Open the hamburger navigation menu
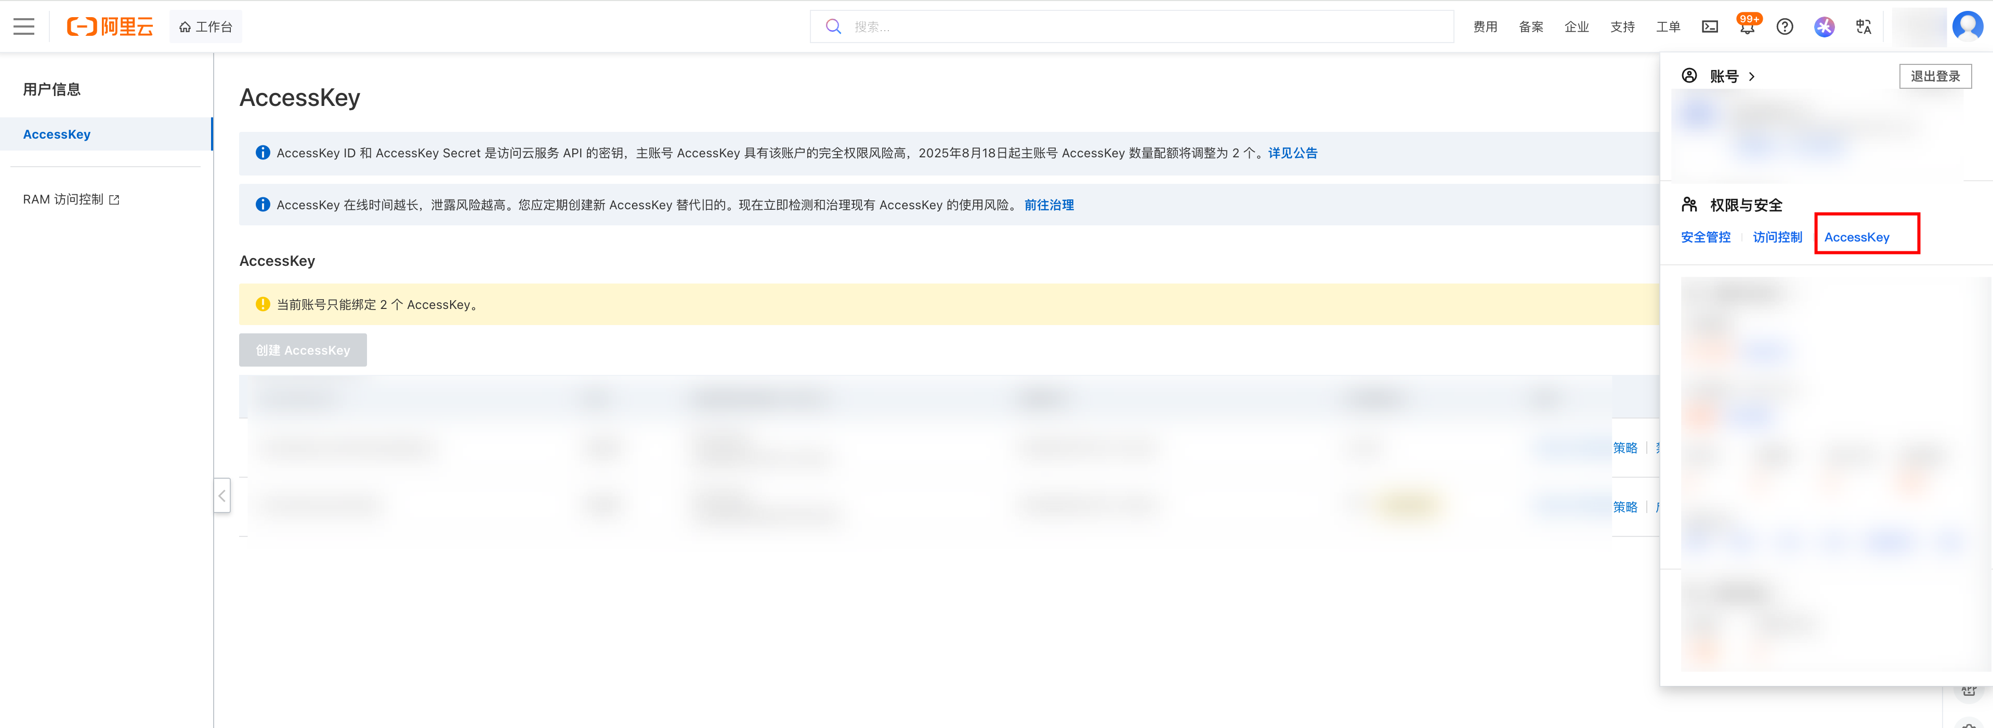This screenshot has width=1993, height=728. [24, 27]
